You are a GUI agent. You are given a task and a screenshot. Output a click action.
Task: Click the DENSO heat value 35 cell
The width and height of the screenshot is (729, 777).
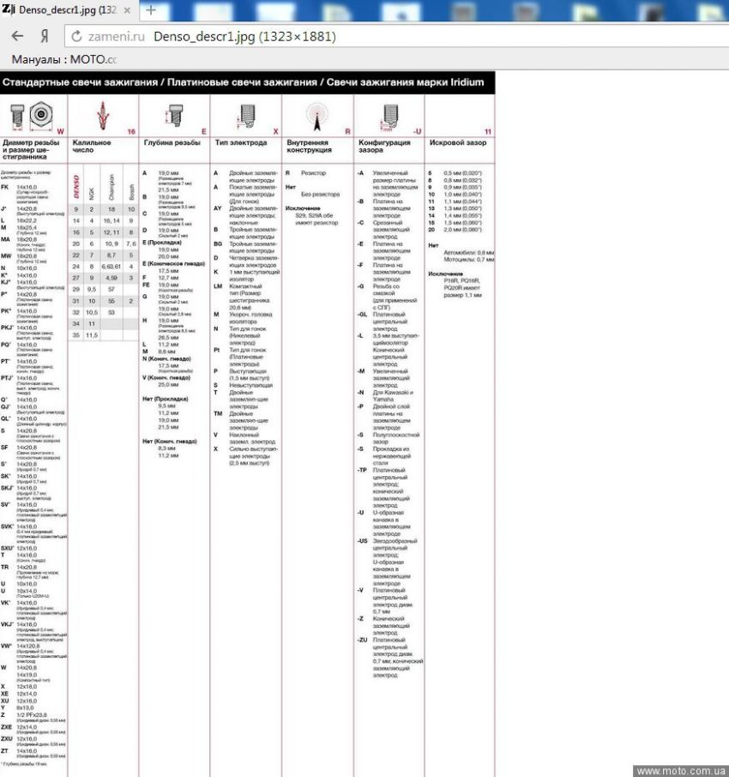click(75, 335)
